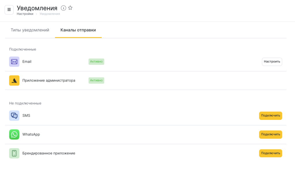Go to Настройки in the breadcrumb
Screen dimensions: 295x169
[25, 14]
